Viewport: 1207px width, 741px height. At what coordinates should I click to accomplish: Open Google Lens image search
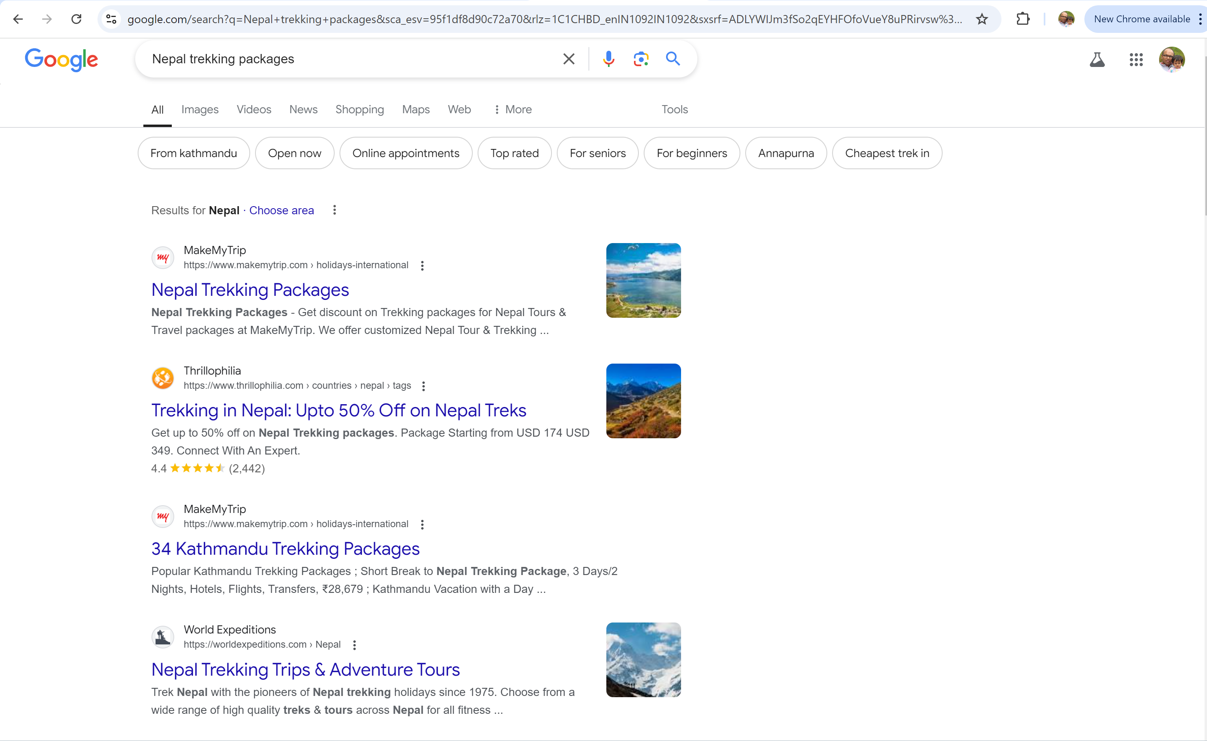(640, 59)
